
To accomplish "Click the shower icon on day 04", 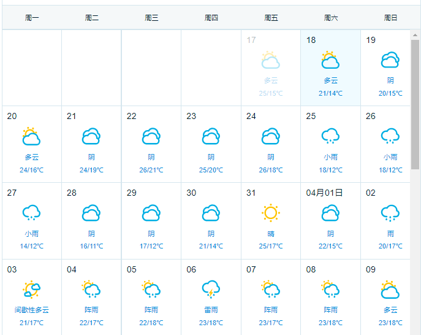I will click(x=91, y=289).
